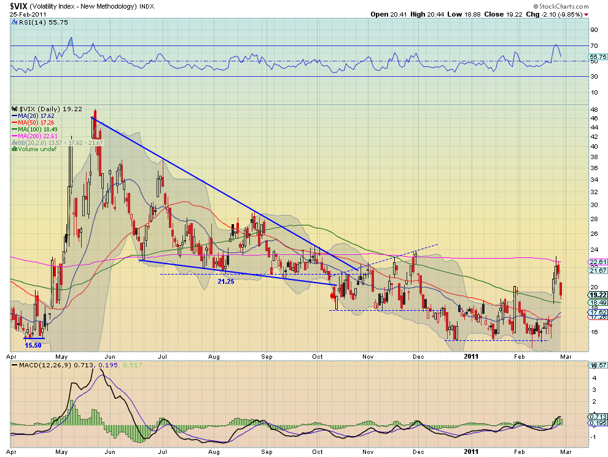Click "(Volatility Index - New Methodology) INDX" subtitle
The image size is (608, 457).
[92, 6]
